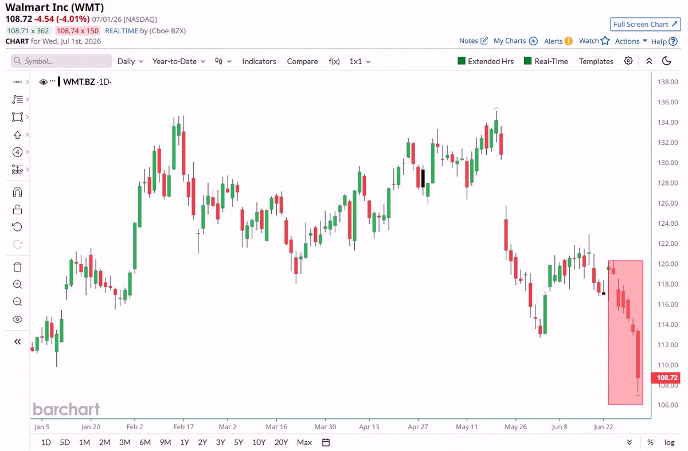Zoom in with magnifier plus icon
The width and height of the screenshot is (688, 451).
coord(17,284)
